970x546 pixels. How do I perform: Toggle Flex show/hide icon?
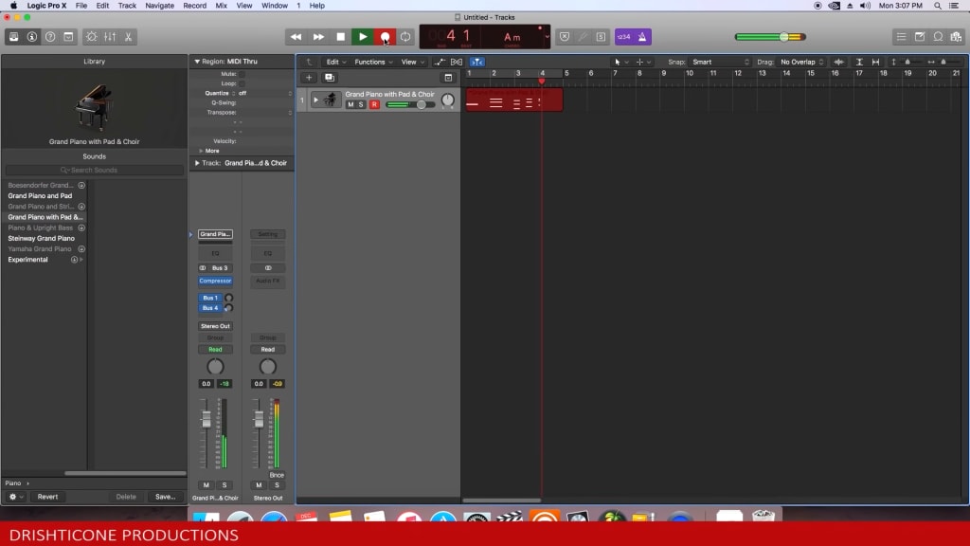point(457,62)
